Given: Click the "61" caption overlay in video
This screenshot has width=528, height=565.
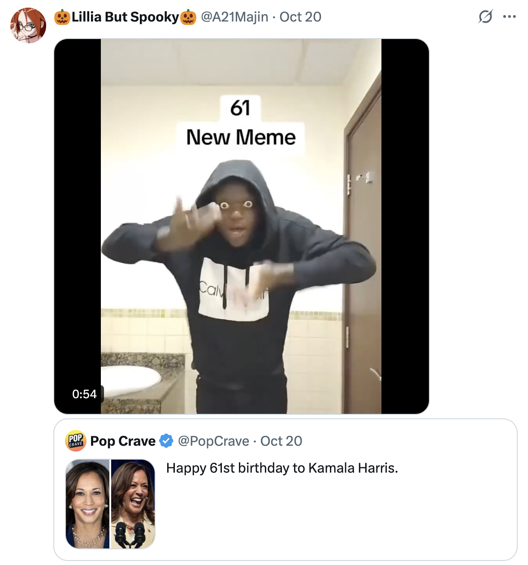Looking at the screenshot, I should [240, 108].
